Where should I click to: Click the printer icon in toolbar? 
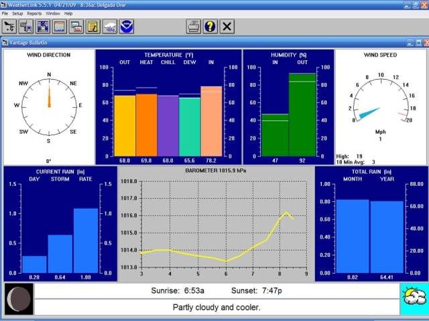(x=194, y=27)
